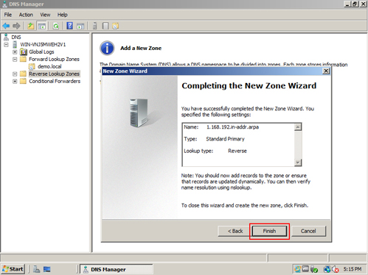Close the New Zone Wizard dialog

326,71
